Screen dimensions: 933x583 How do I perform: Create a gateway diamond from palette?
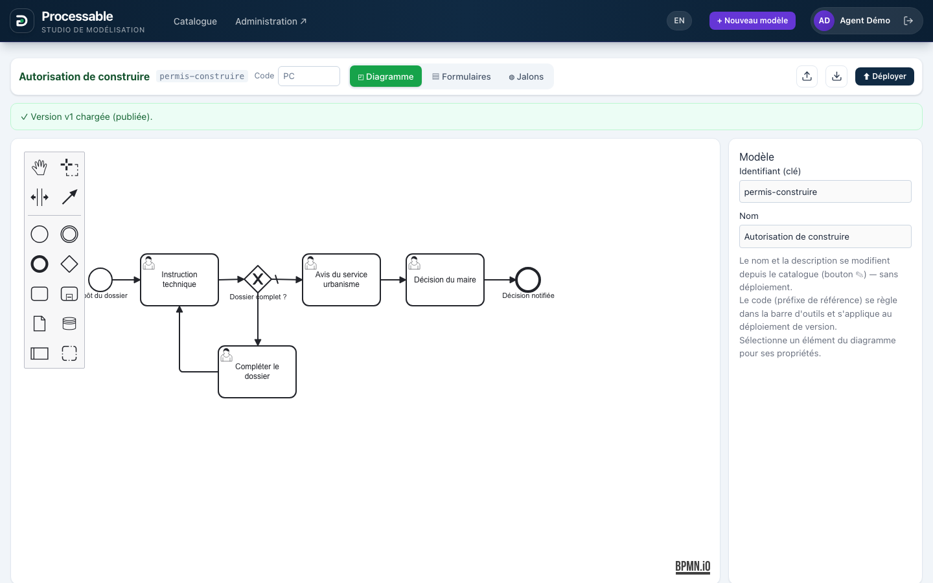click(69, 264)
